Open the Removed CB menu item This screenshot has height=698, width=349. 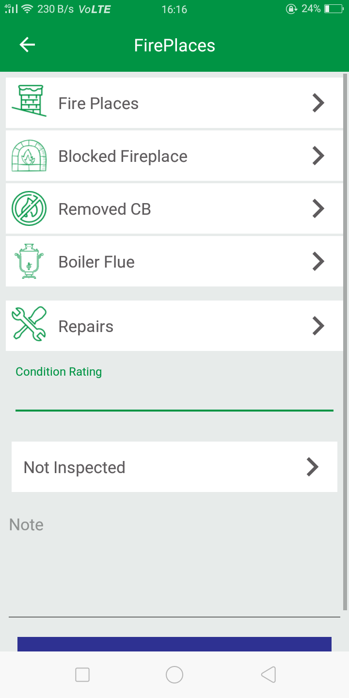[x=105, y=209]
